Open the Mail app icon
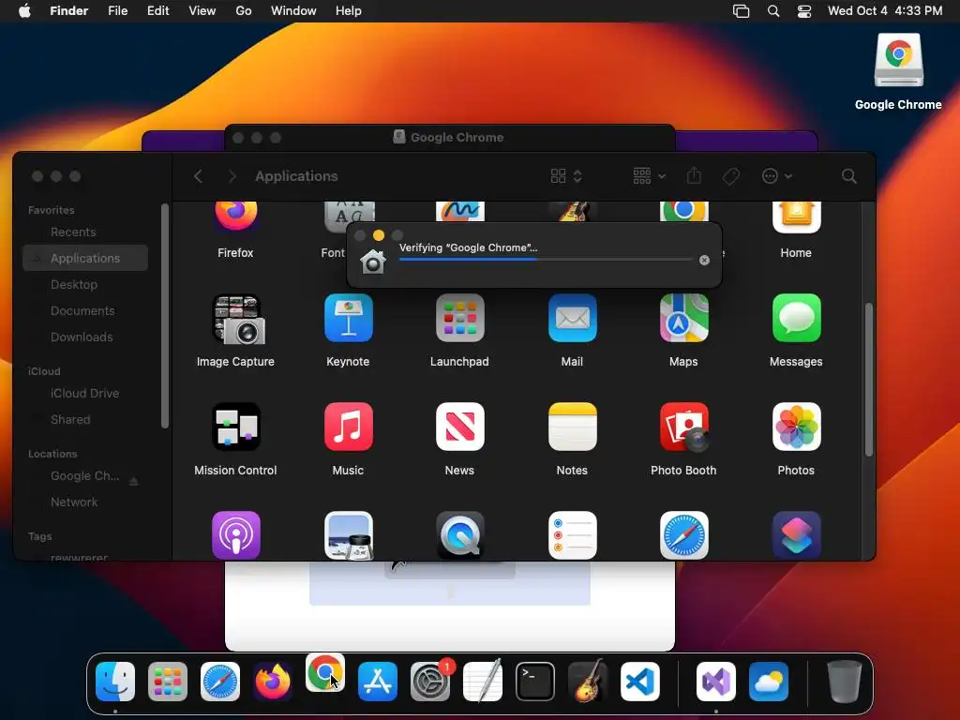 tap(573, 318)
